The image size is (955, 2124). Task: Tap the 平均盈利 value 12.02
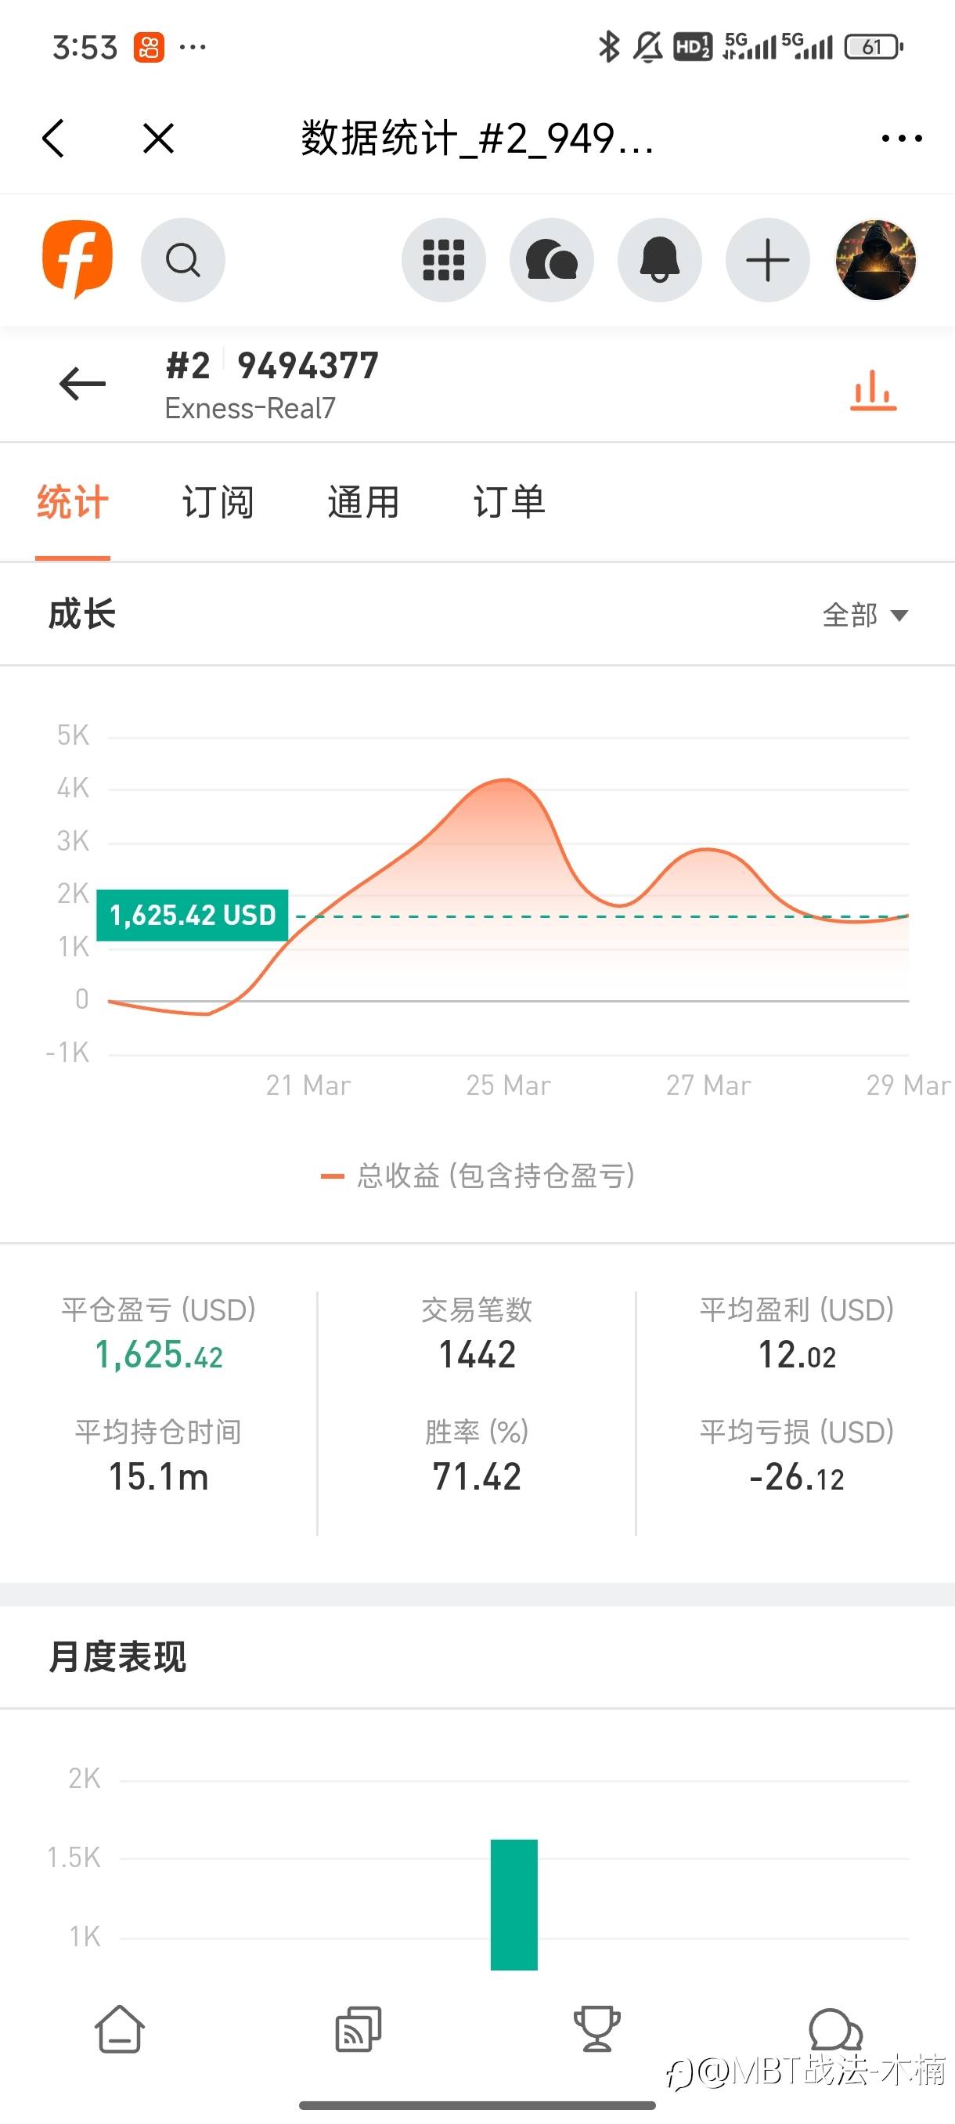(x=797, y=1355)
